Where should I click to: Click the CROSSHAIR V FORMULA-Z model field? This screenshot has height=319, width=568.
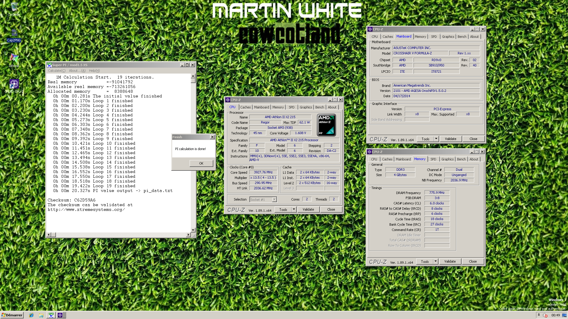click(x=420, y=53)
